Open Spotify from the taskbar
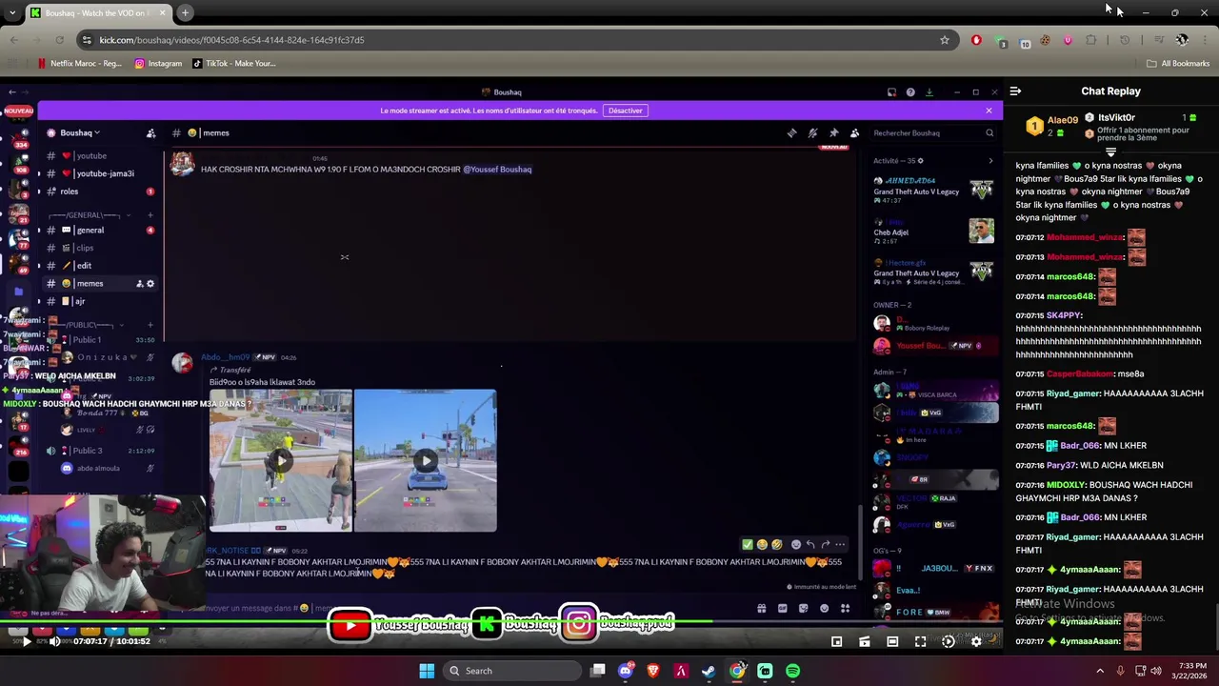This screenshot has height=686, width=1219. (792, 671)
